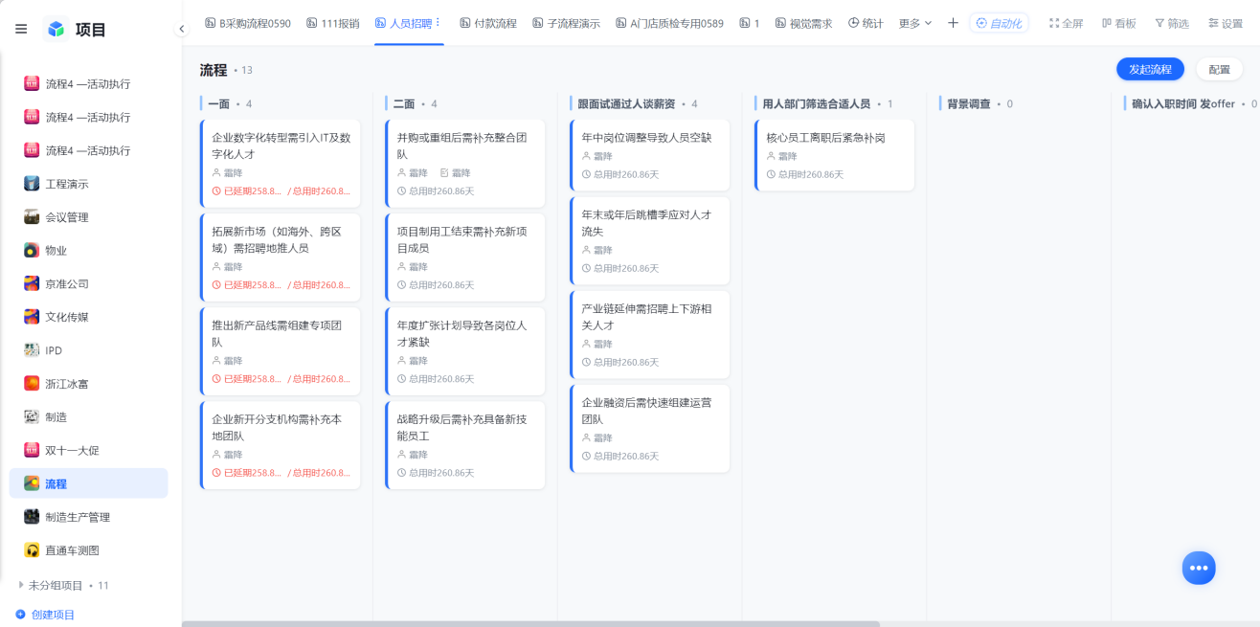Viewport: 1260px width, 627px height.
Task: Click the horizontal scrollbar at bottom
Action: pyautogui.click(x=530, y=623)
